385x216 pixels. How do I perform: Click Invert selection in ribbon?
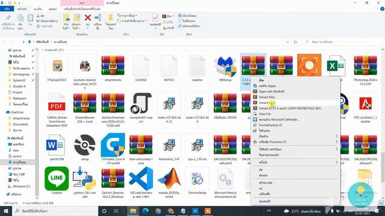pyautogui.click(x=188, y=26)
